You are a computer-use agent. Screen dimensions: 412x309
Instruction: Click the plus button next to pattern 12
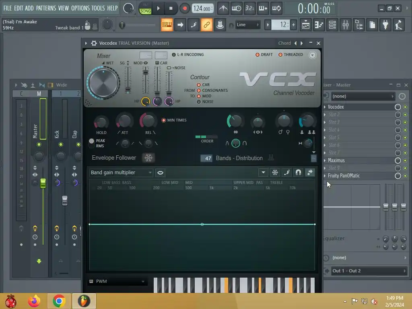[x=293, y=25]
